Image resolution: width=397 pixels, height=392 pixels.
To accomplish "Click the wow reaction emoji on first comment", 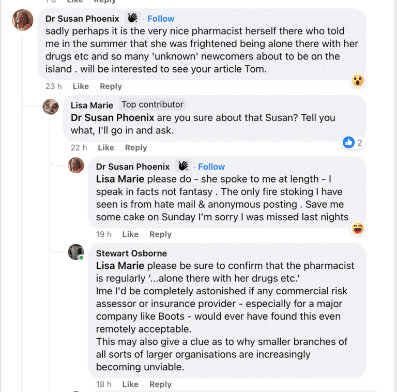I will pyautogui.click(x=358, y=80).
